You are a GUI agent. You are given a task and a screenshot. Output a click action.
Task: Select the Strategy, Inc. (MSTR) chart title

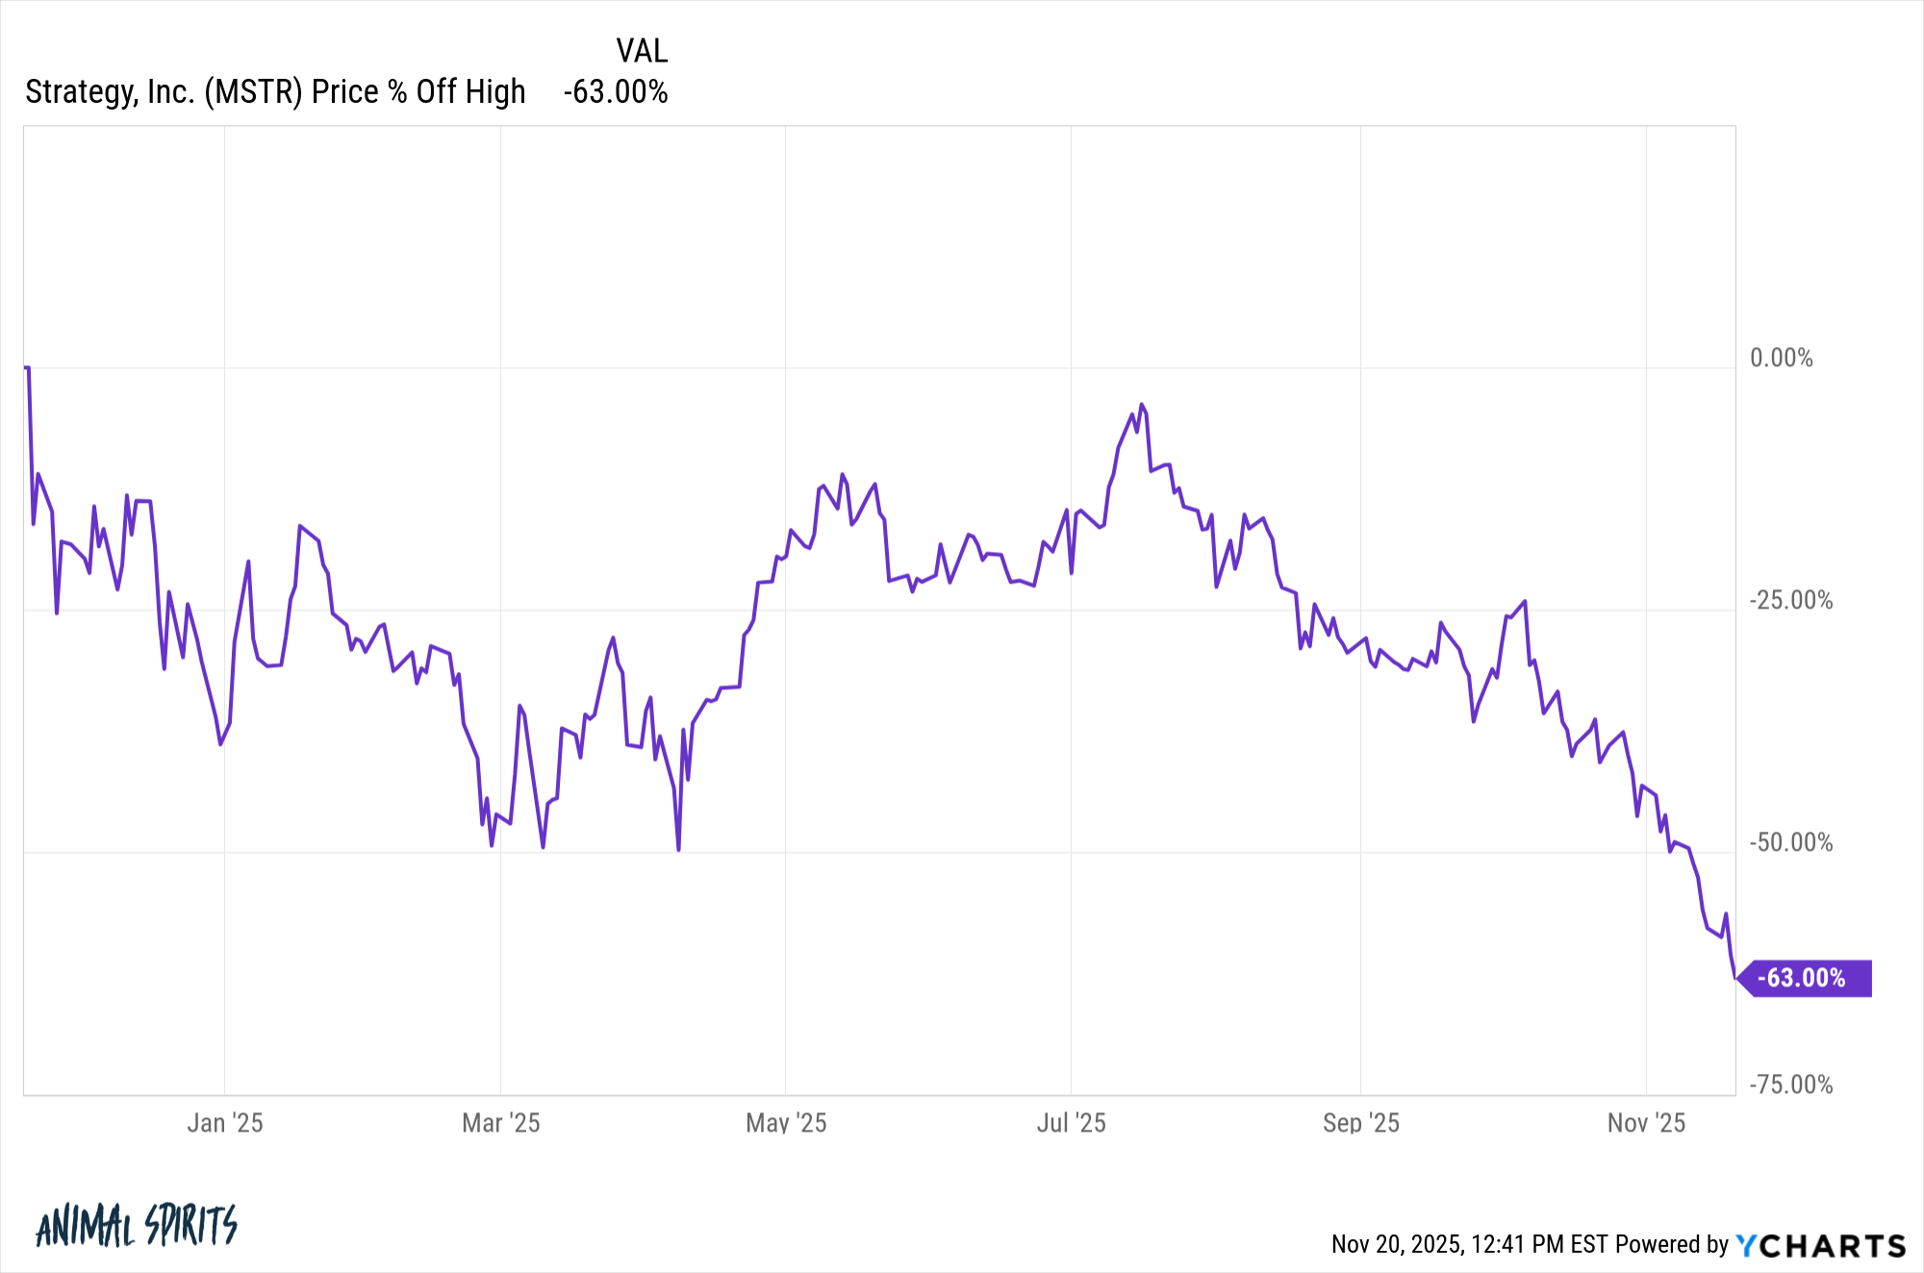(x=275, y=91)
